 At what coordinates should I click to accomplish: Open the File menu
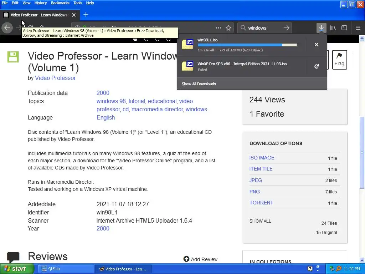pyautogui.click(x=5, y=3)
